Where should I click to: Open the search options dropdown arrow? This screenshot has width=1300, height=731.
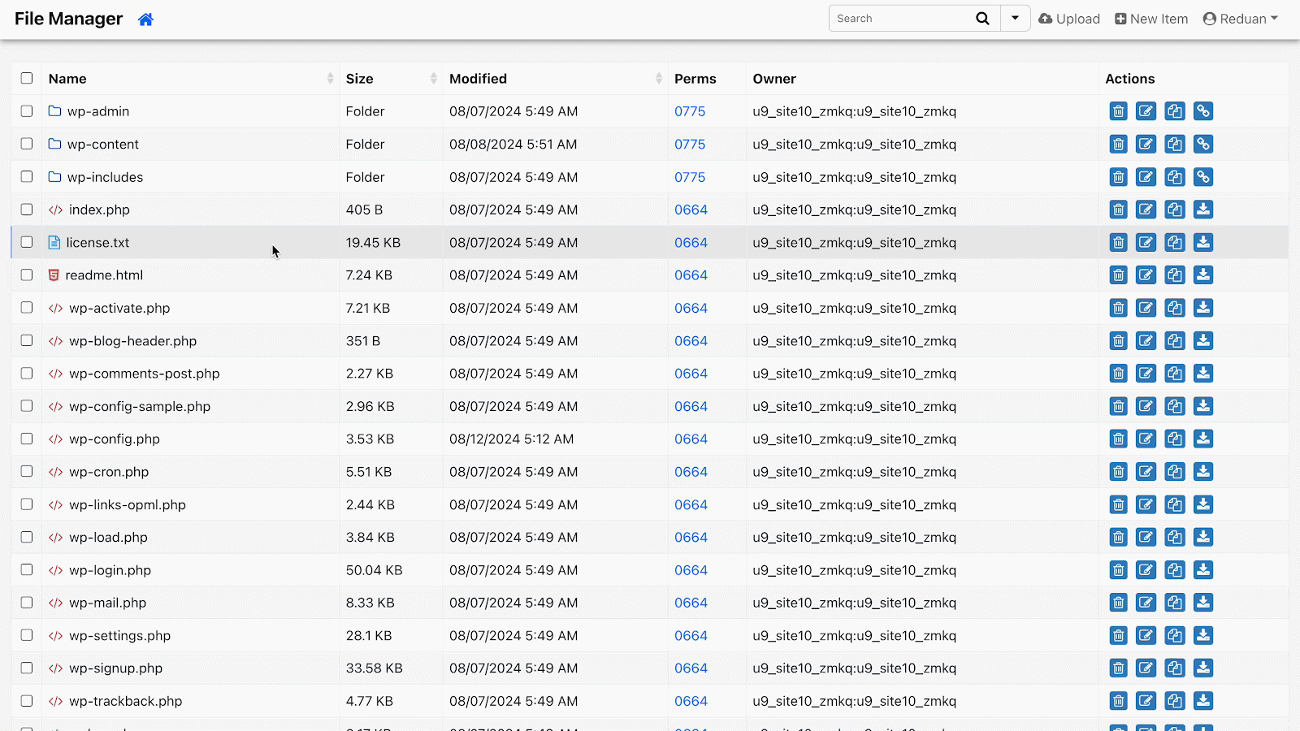click(1015, 19)
